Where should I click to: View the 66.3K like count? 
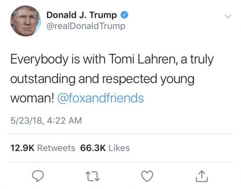click(x=93, y=148)
